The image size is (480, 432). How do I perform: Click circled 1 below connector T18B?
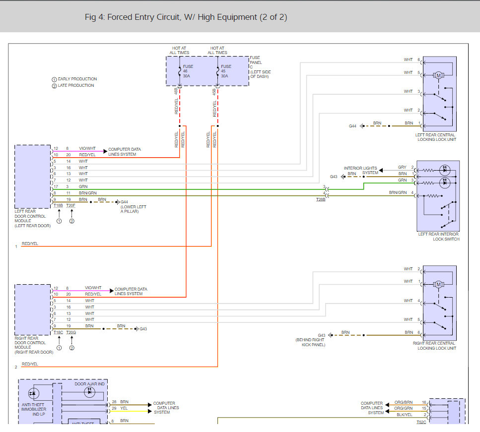[x=59, y=221]
